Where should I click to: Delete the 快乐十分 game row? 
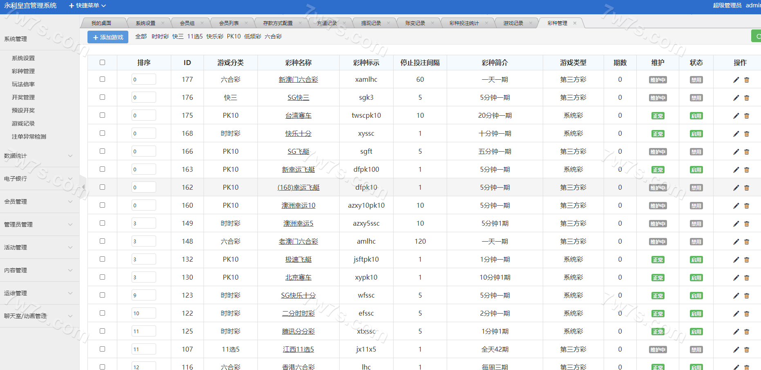[747, 134]
